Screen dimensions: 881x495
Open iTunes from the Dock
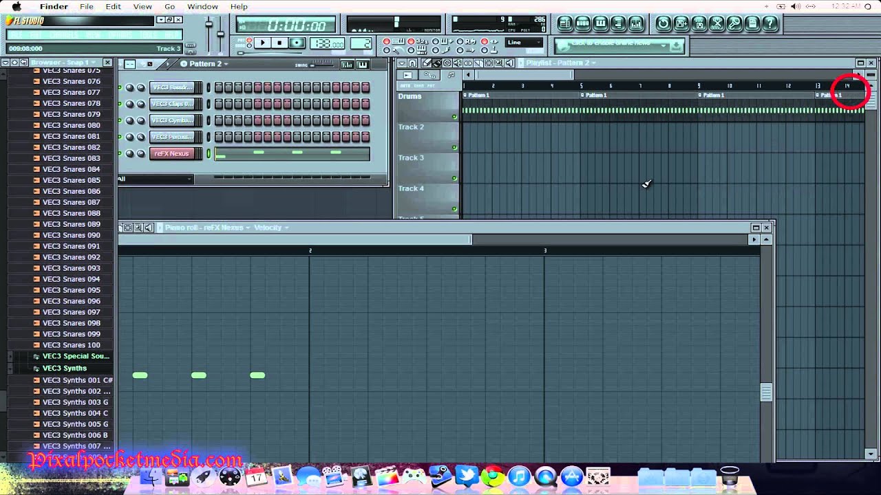point(519,476)
